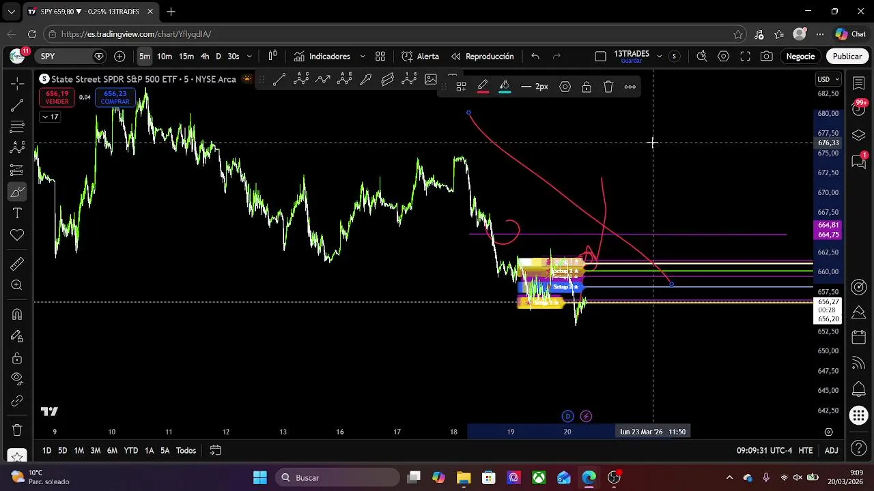This screenshot has height=491, width=874.
Task: Pick the fill background color bucket swatch
Action: tap(505, 87)
